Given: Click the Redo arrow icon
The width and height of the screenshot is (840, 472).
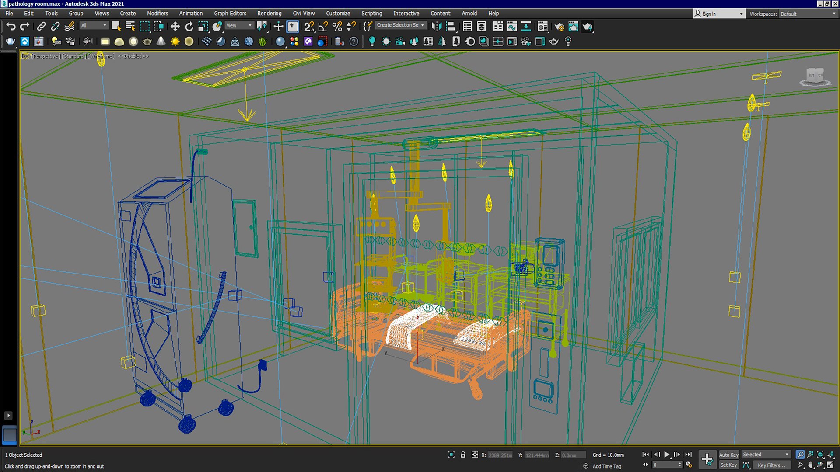Looking at the screenshot, I should click(25, 27).
